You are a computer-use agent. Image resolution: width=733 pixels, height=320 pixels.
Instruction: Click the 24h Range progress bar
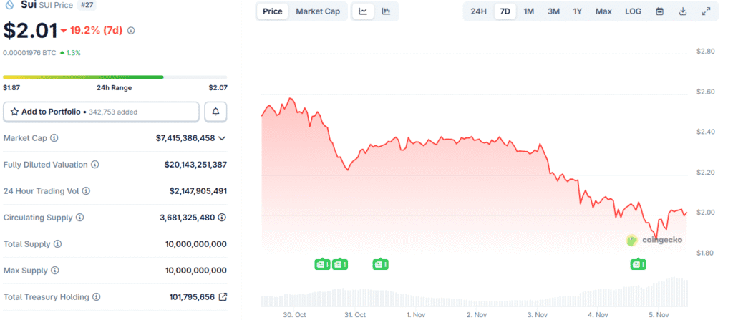(115, 77)
